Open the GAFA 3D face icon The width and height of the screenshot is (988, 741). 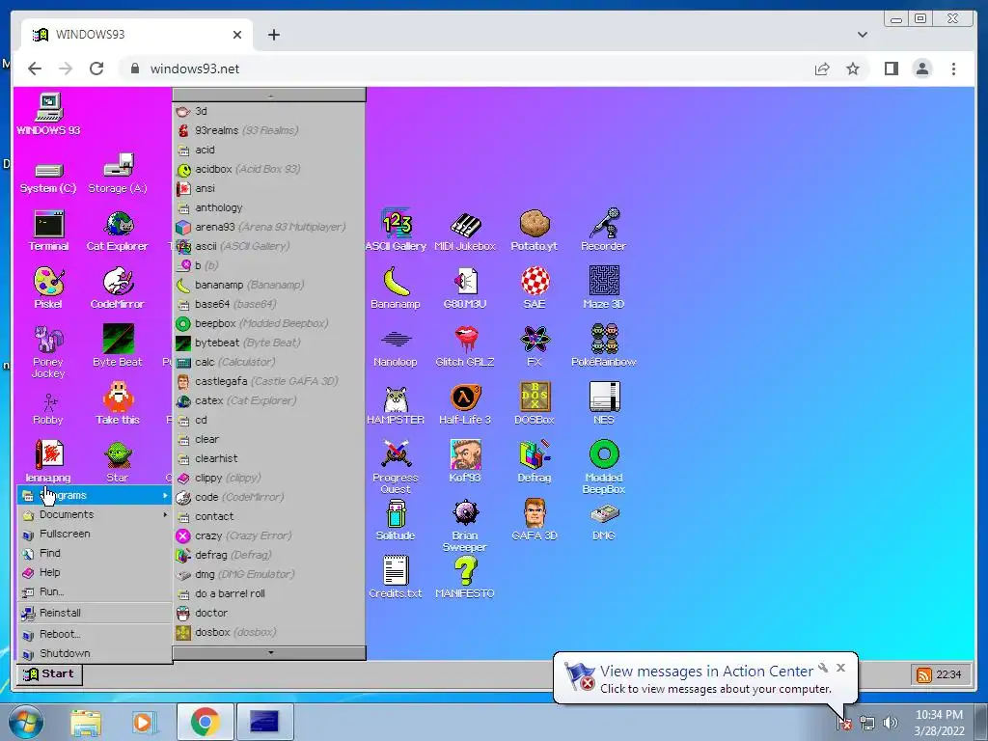535,520
